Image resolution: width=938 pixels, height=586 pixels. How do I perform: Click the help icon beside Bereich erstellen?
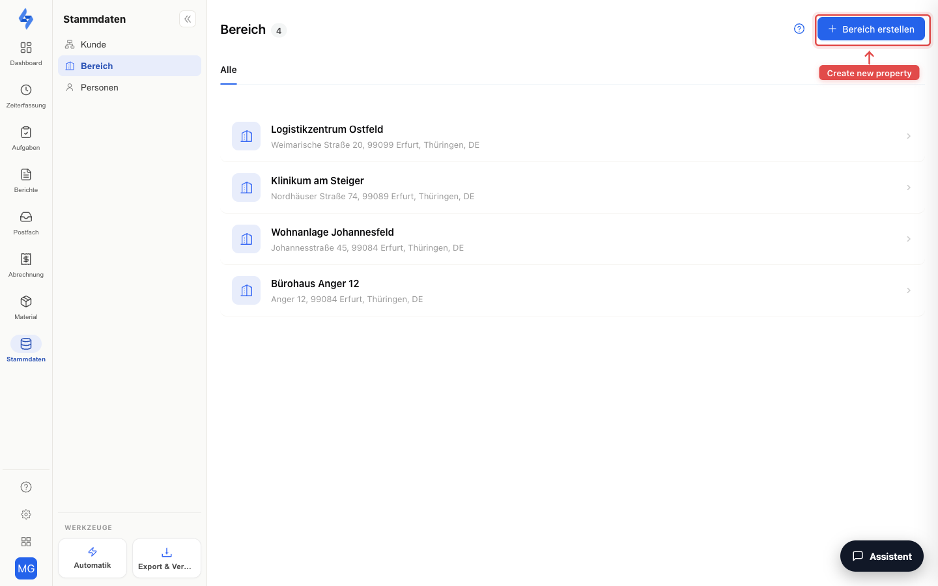point(799,29)
